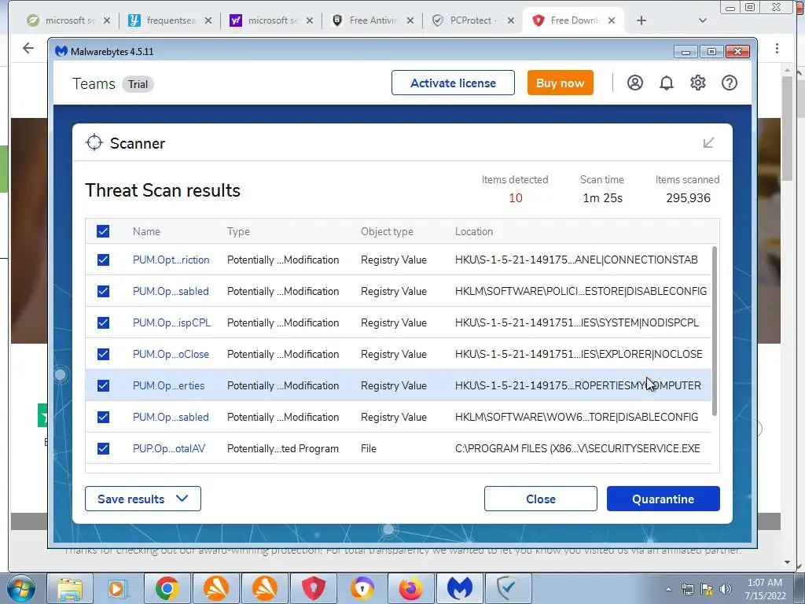Open Malwarebytes notifications bell
Screen dimensions: 805x604
click(667, 83)
